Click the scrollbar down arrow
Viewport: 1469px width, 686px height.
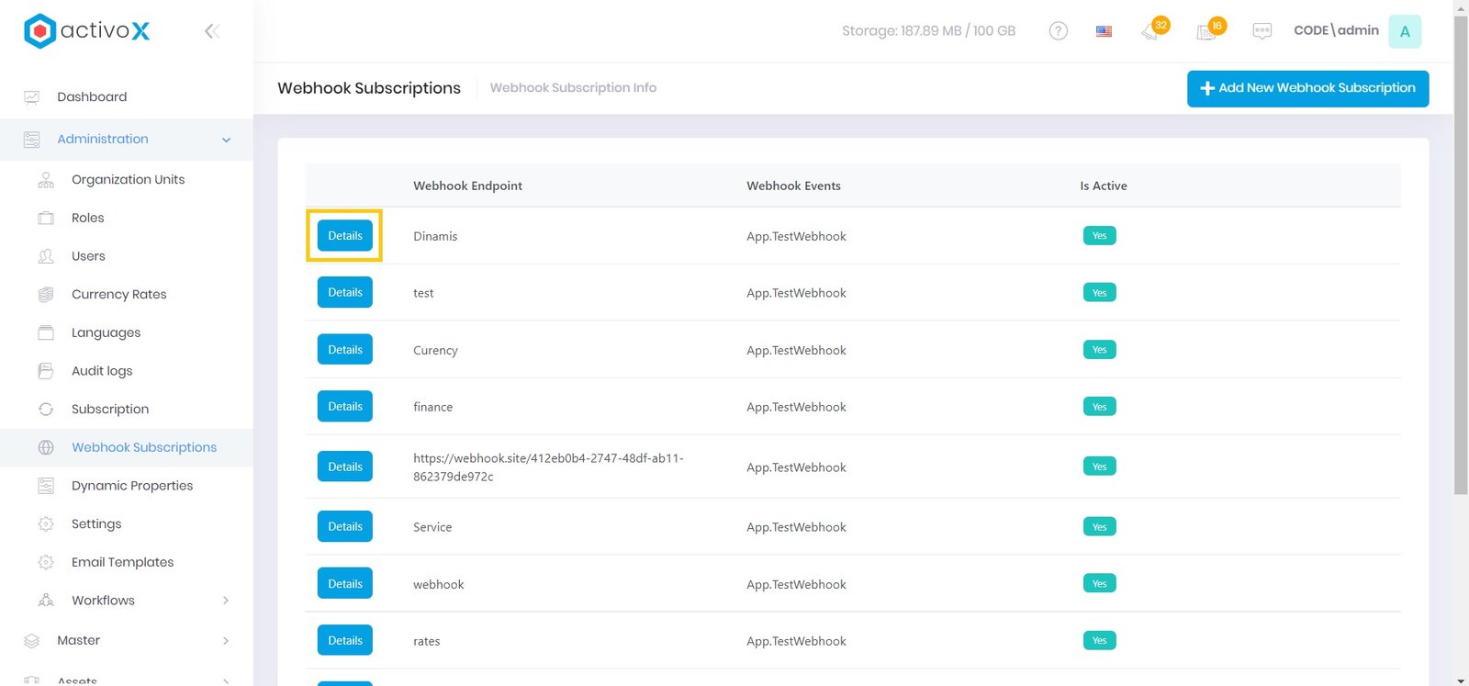1461,680
